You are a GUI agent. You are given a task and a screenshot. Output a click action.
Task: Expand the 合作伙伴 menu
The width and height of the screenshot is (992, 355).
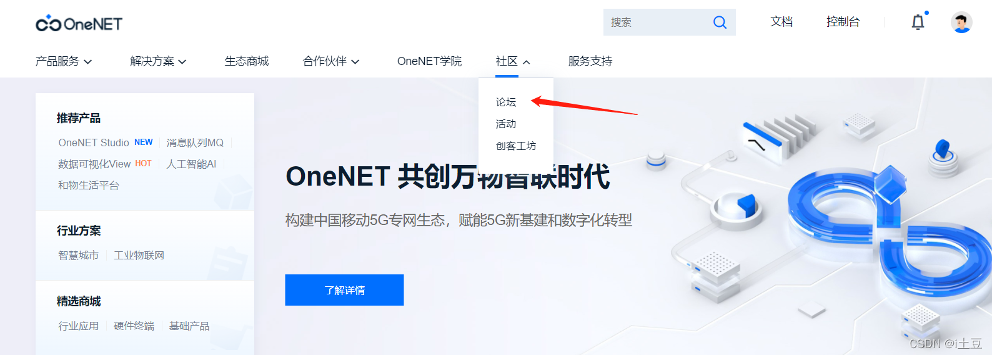(x=331, y=61)
